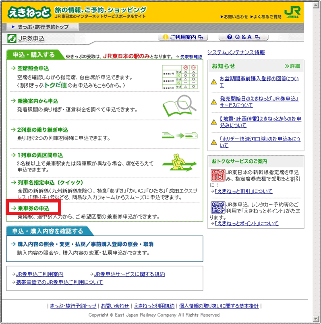This screenshot has width=321, height=324.
Task: Open the ご利用案内 button
Action: [x=183, y=37]
